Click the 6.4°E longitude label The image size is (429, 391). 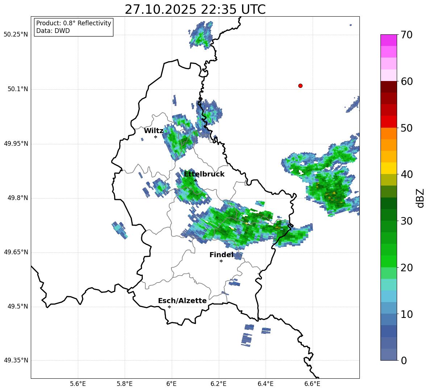[265, 384]
